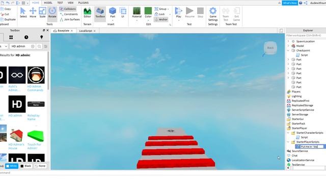
Task: Select ServerScriptService in Explorer
Action: click(303, 110)
